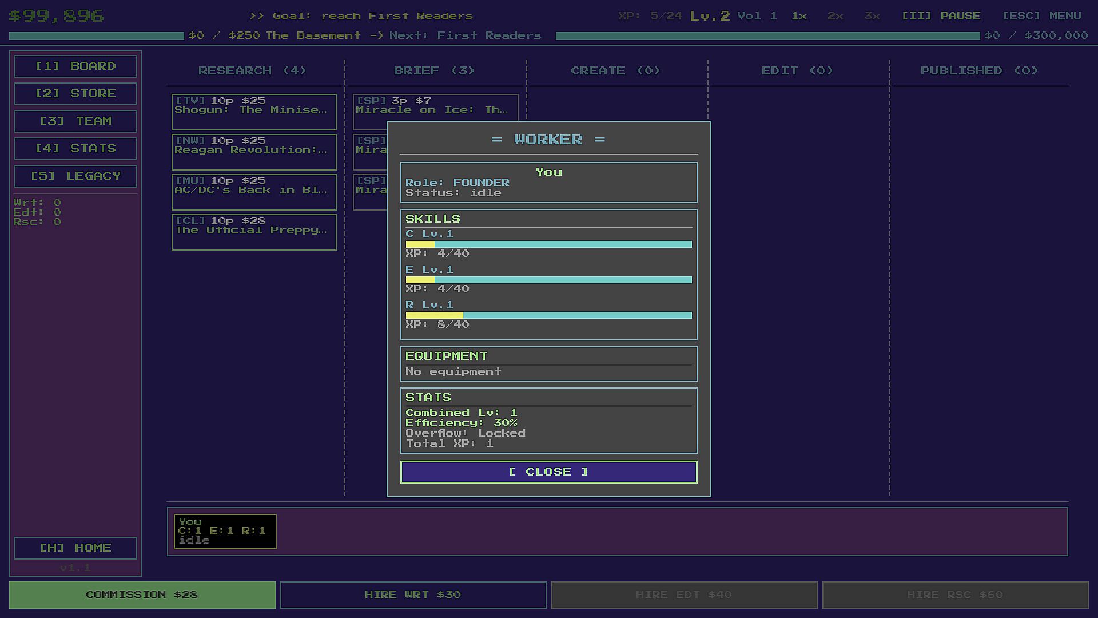This screenshot has width=1098, height=618.
Task: Click the 'Efficiency: 30%' stat
Action: point(462,423)
